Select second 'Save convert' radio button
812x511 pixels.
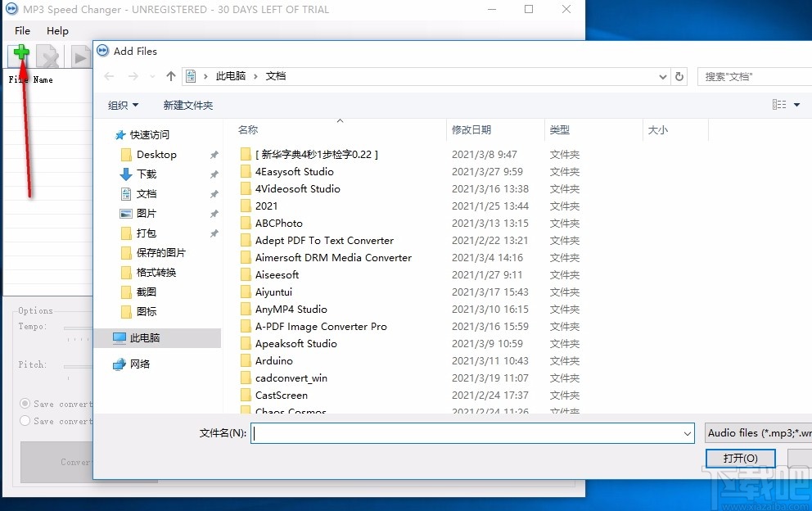[25, 421]
